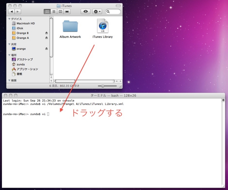
Task: Click the iTunes Library file name
Action: 103,37
